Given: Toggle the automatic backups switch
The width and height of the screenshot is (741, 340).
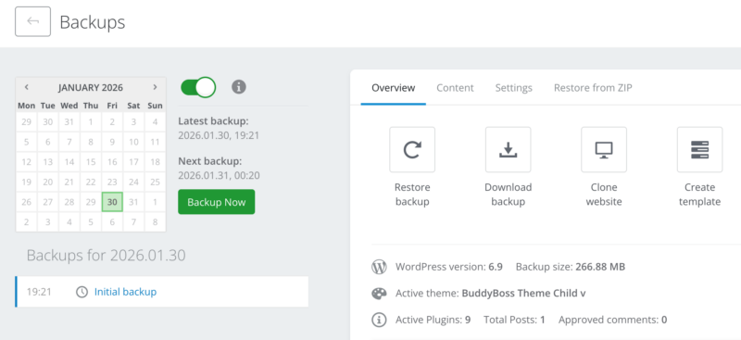Looking at the screenshot, I should pos(198,87).
